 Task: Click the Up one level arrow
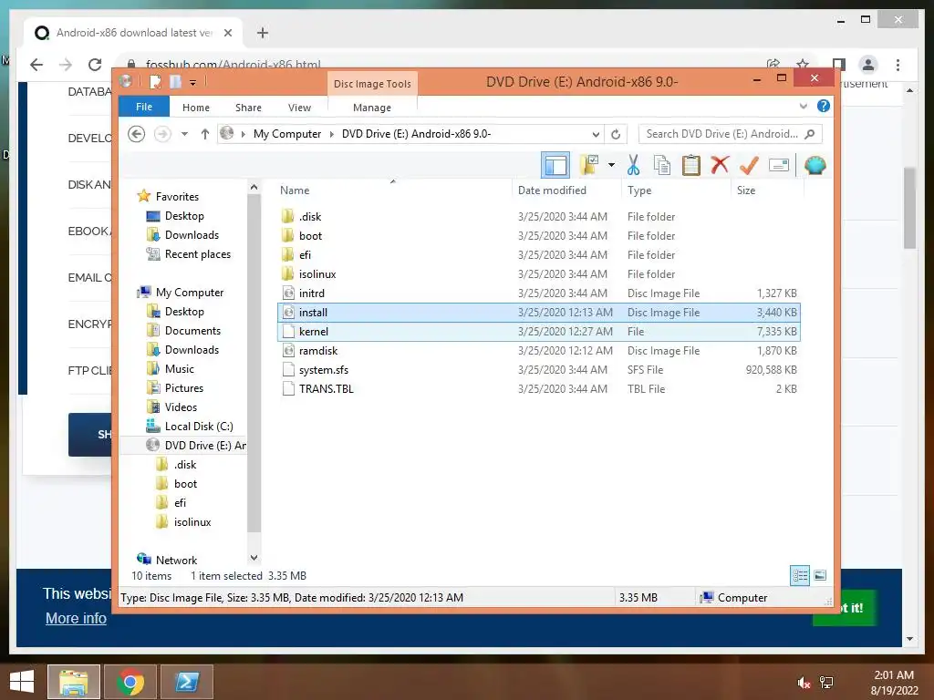click(x=205, y=134)
